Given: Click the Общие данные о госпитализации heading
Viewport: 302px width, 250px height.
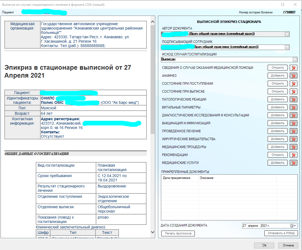Looking at the screenshot, I should pos(37,154).
